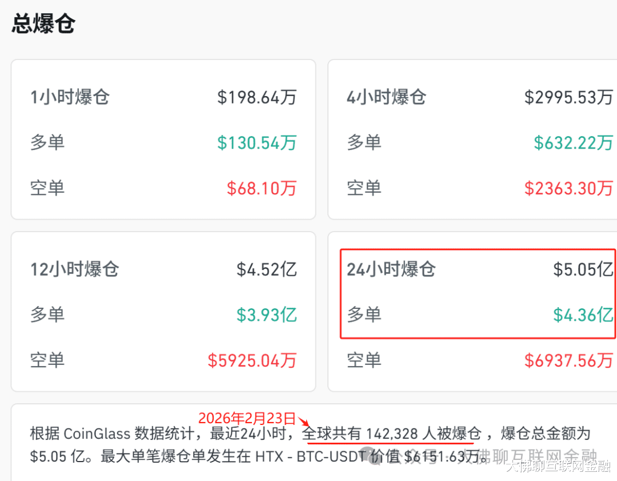The width and height of the screenshot is (617, 481).
Task: Click the 12-hour long value $3.93亿
Action: [x=267, y=315]
